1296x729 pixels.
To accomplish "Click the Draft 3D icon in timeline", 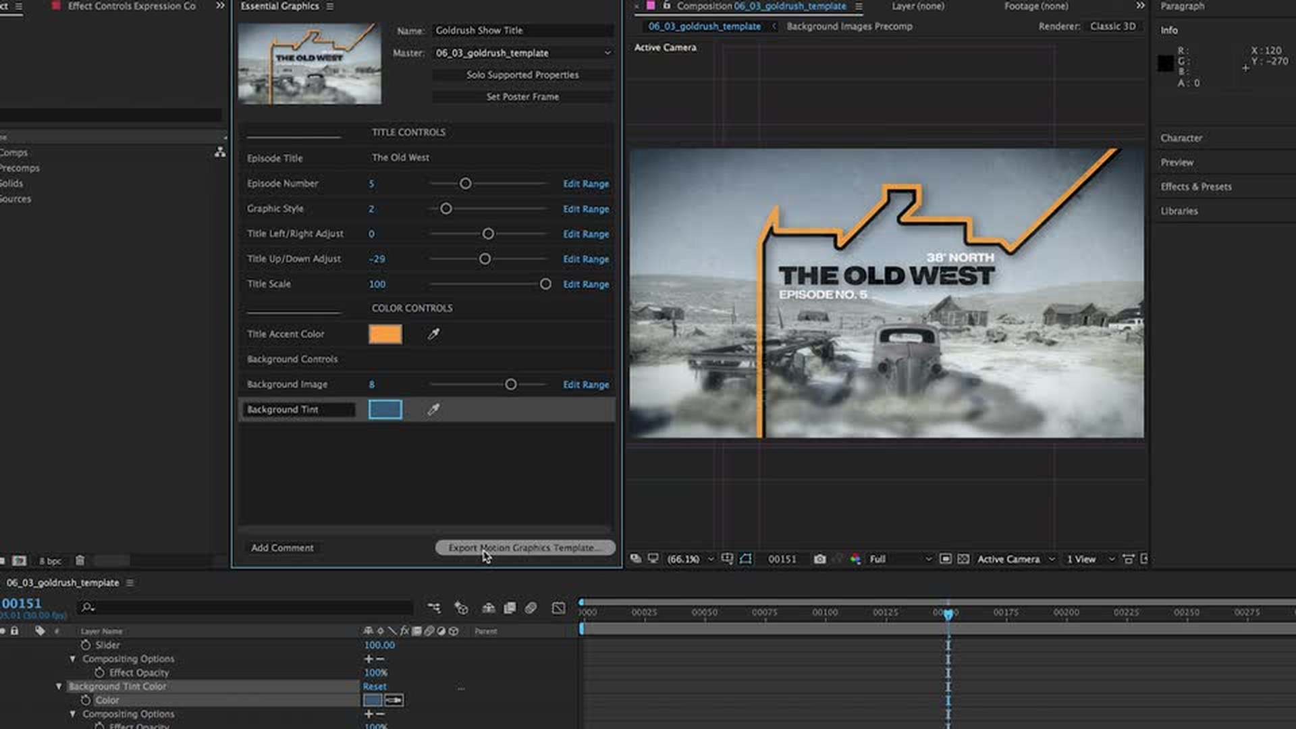I will [461, 608].
